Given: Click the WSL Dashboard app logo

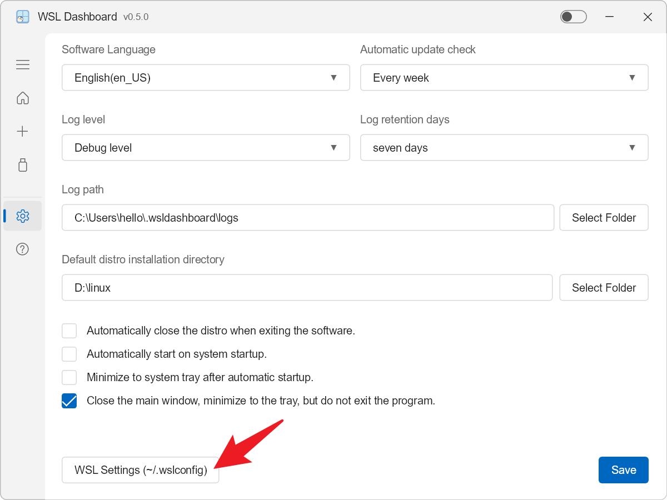Looking at the screenshot, I should tap(23, 17).
